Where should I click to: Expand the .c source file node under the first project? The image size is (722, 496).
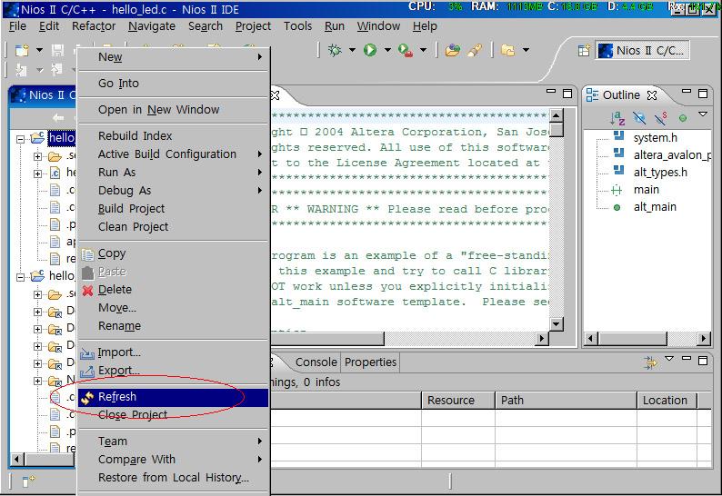click(x=38, y=174)
